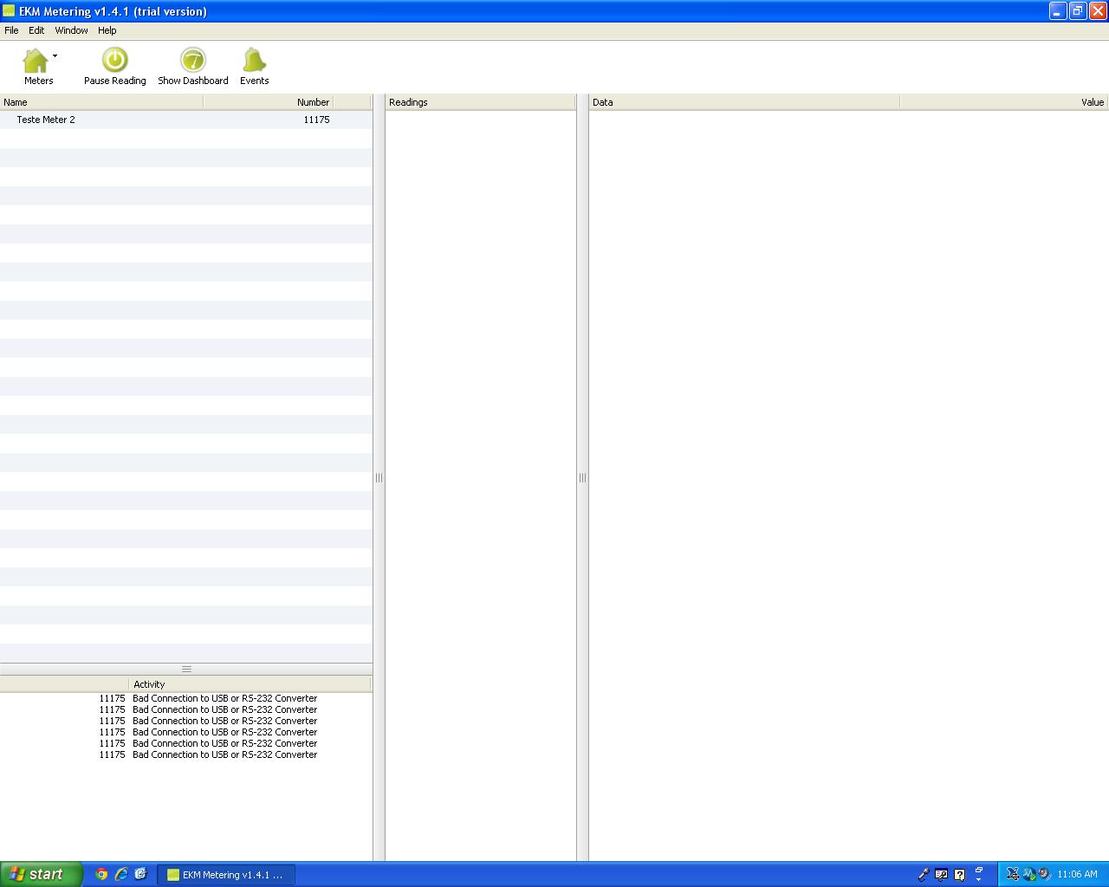Select the Teste Meter 2 row
Viewport: 1109px width, 887px height.
(x=173, y=120)
